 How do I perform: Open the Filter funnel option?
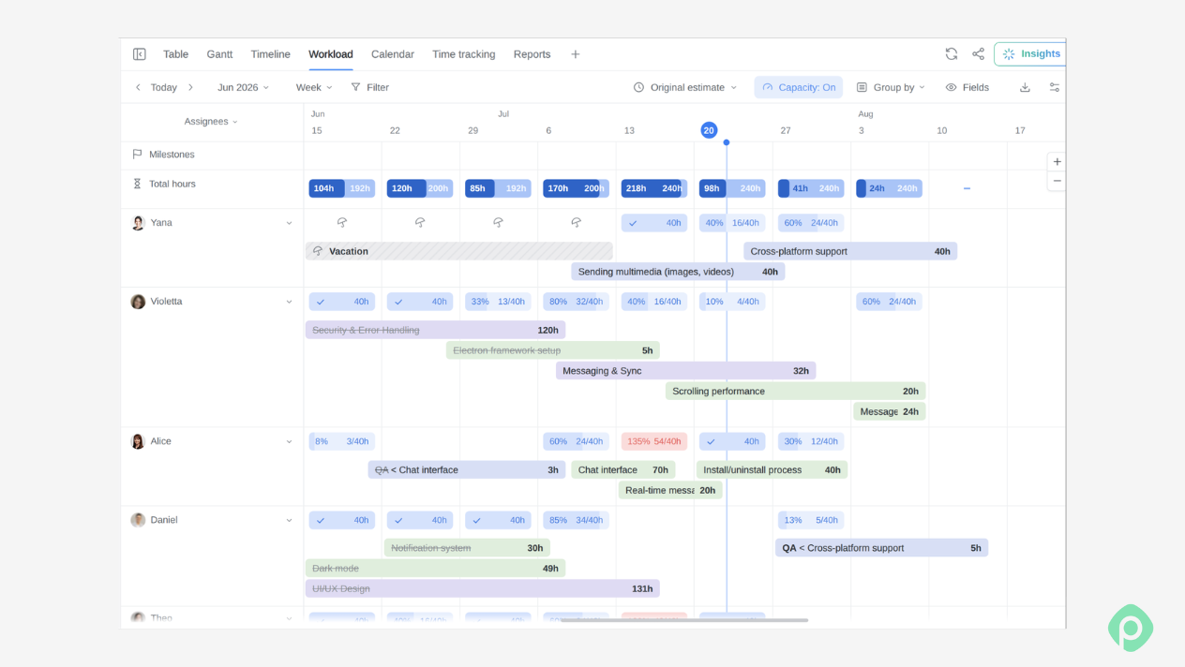[369, 87]
